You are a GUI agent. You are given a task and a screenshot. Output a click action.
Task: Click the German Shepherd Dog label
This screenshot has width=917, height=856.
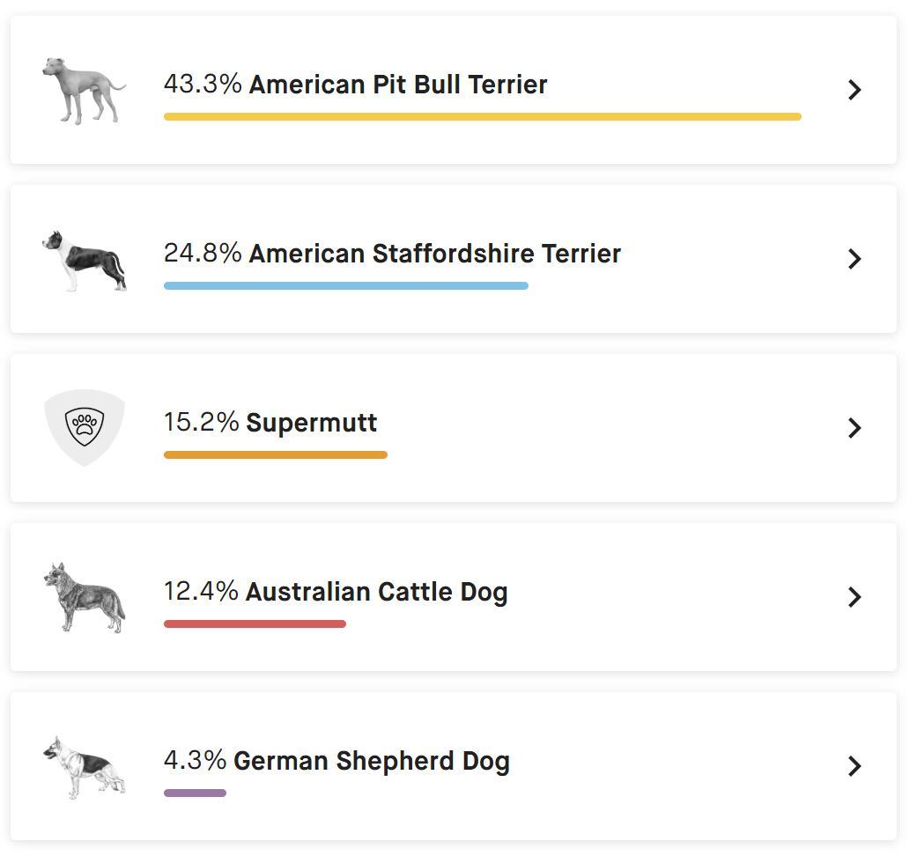coord(371,760)
